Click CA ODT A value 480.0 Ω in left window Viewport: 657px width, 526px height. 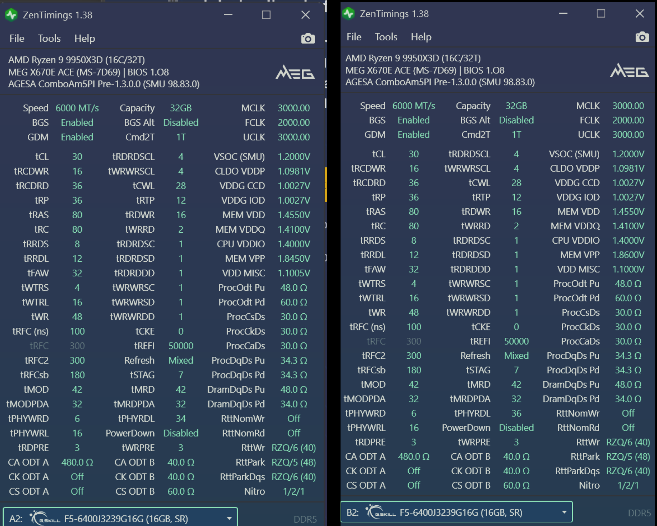click(77, 463)
